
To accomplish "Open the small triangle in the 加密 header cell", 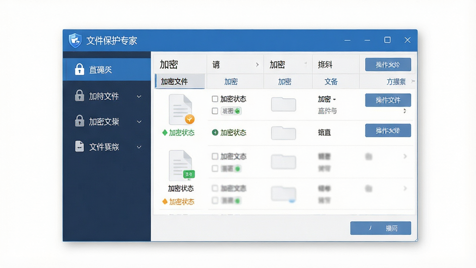I will tap(305, 63).
